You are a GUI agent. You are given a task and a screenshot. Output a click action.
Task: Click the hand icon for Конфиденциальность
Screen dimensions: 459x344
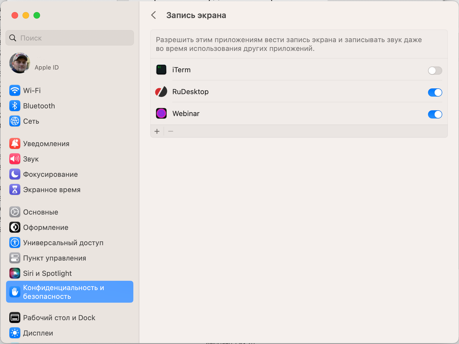click(15, 292)
